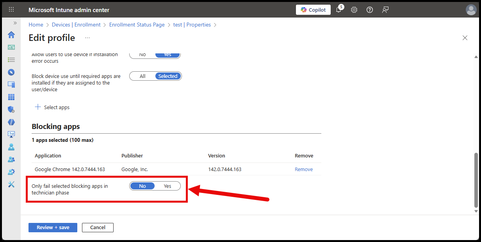Screen dimensions: 481x242
Task: Open Endpoint security shield icon
Action: point(11,110)
